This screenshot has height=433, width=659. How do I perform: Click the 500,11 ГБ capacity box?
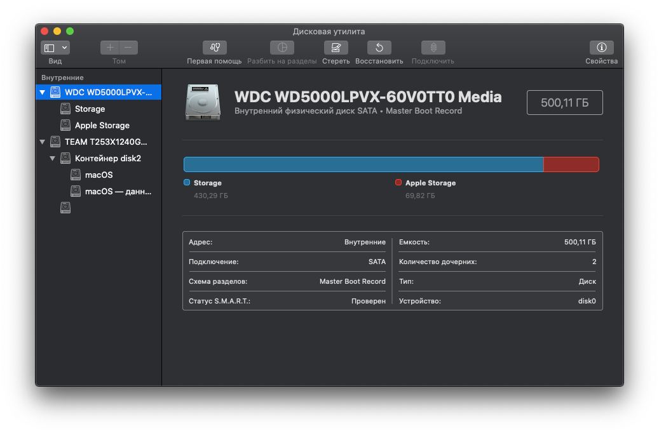point(564,102)
